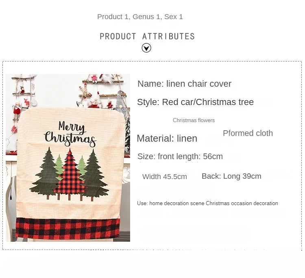Click the red-black plaid bottom trim
The image size is (305, 278).
[68, 228]
